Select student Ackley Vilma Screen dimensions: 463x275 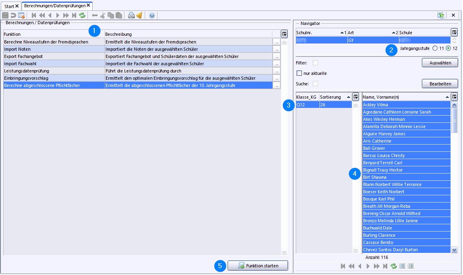click(406, 105)
